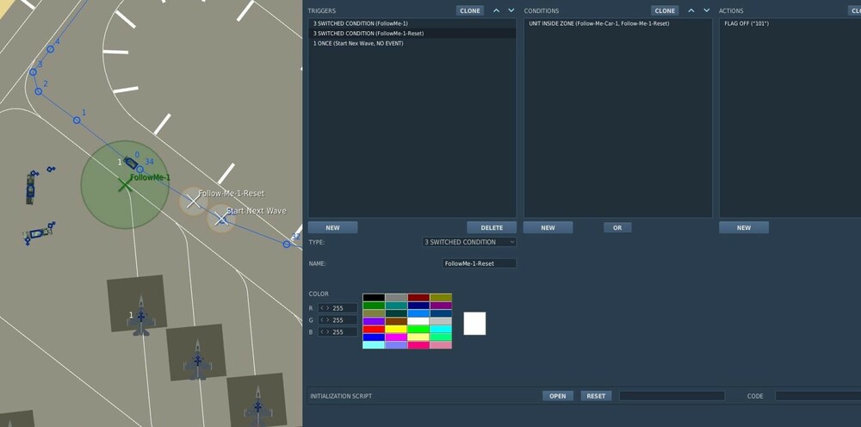Select the Start Next Wave zone marker
The width and height of the screenshot is (861, 427).
pyautogui.click(x=221, y=219)
